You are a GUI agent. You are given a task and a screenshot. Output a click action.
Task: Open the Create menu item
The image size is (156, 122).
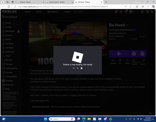[x=67, y=12]
